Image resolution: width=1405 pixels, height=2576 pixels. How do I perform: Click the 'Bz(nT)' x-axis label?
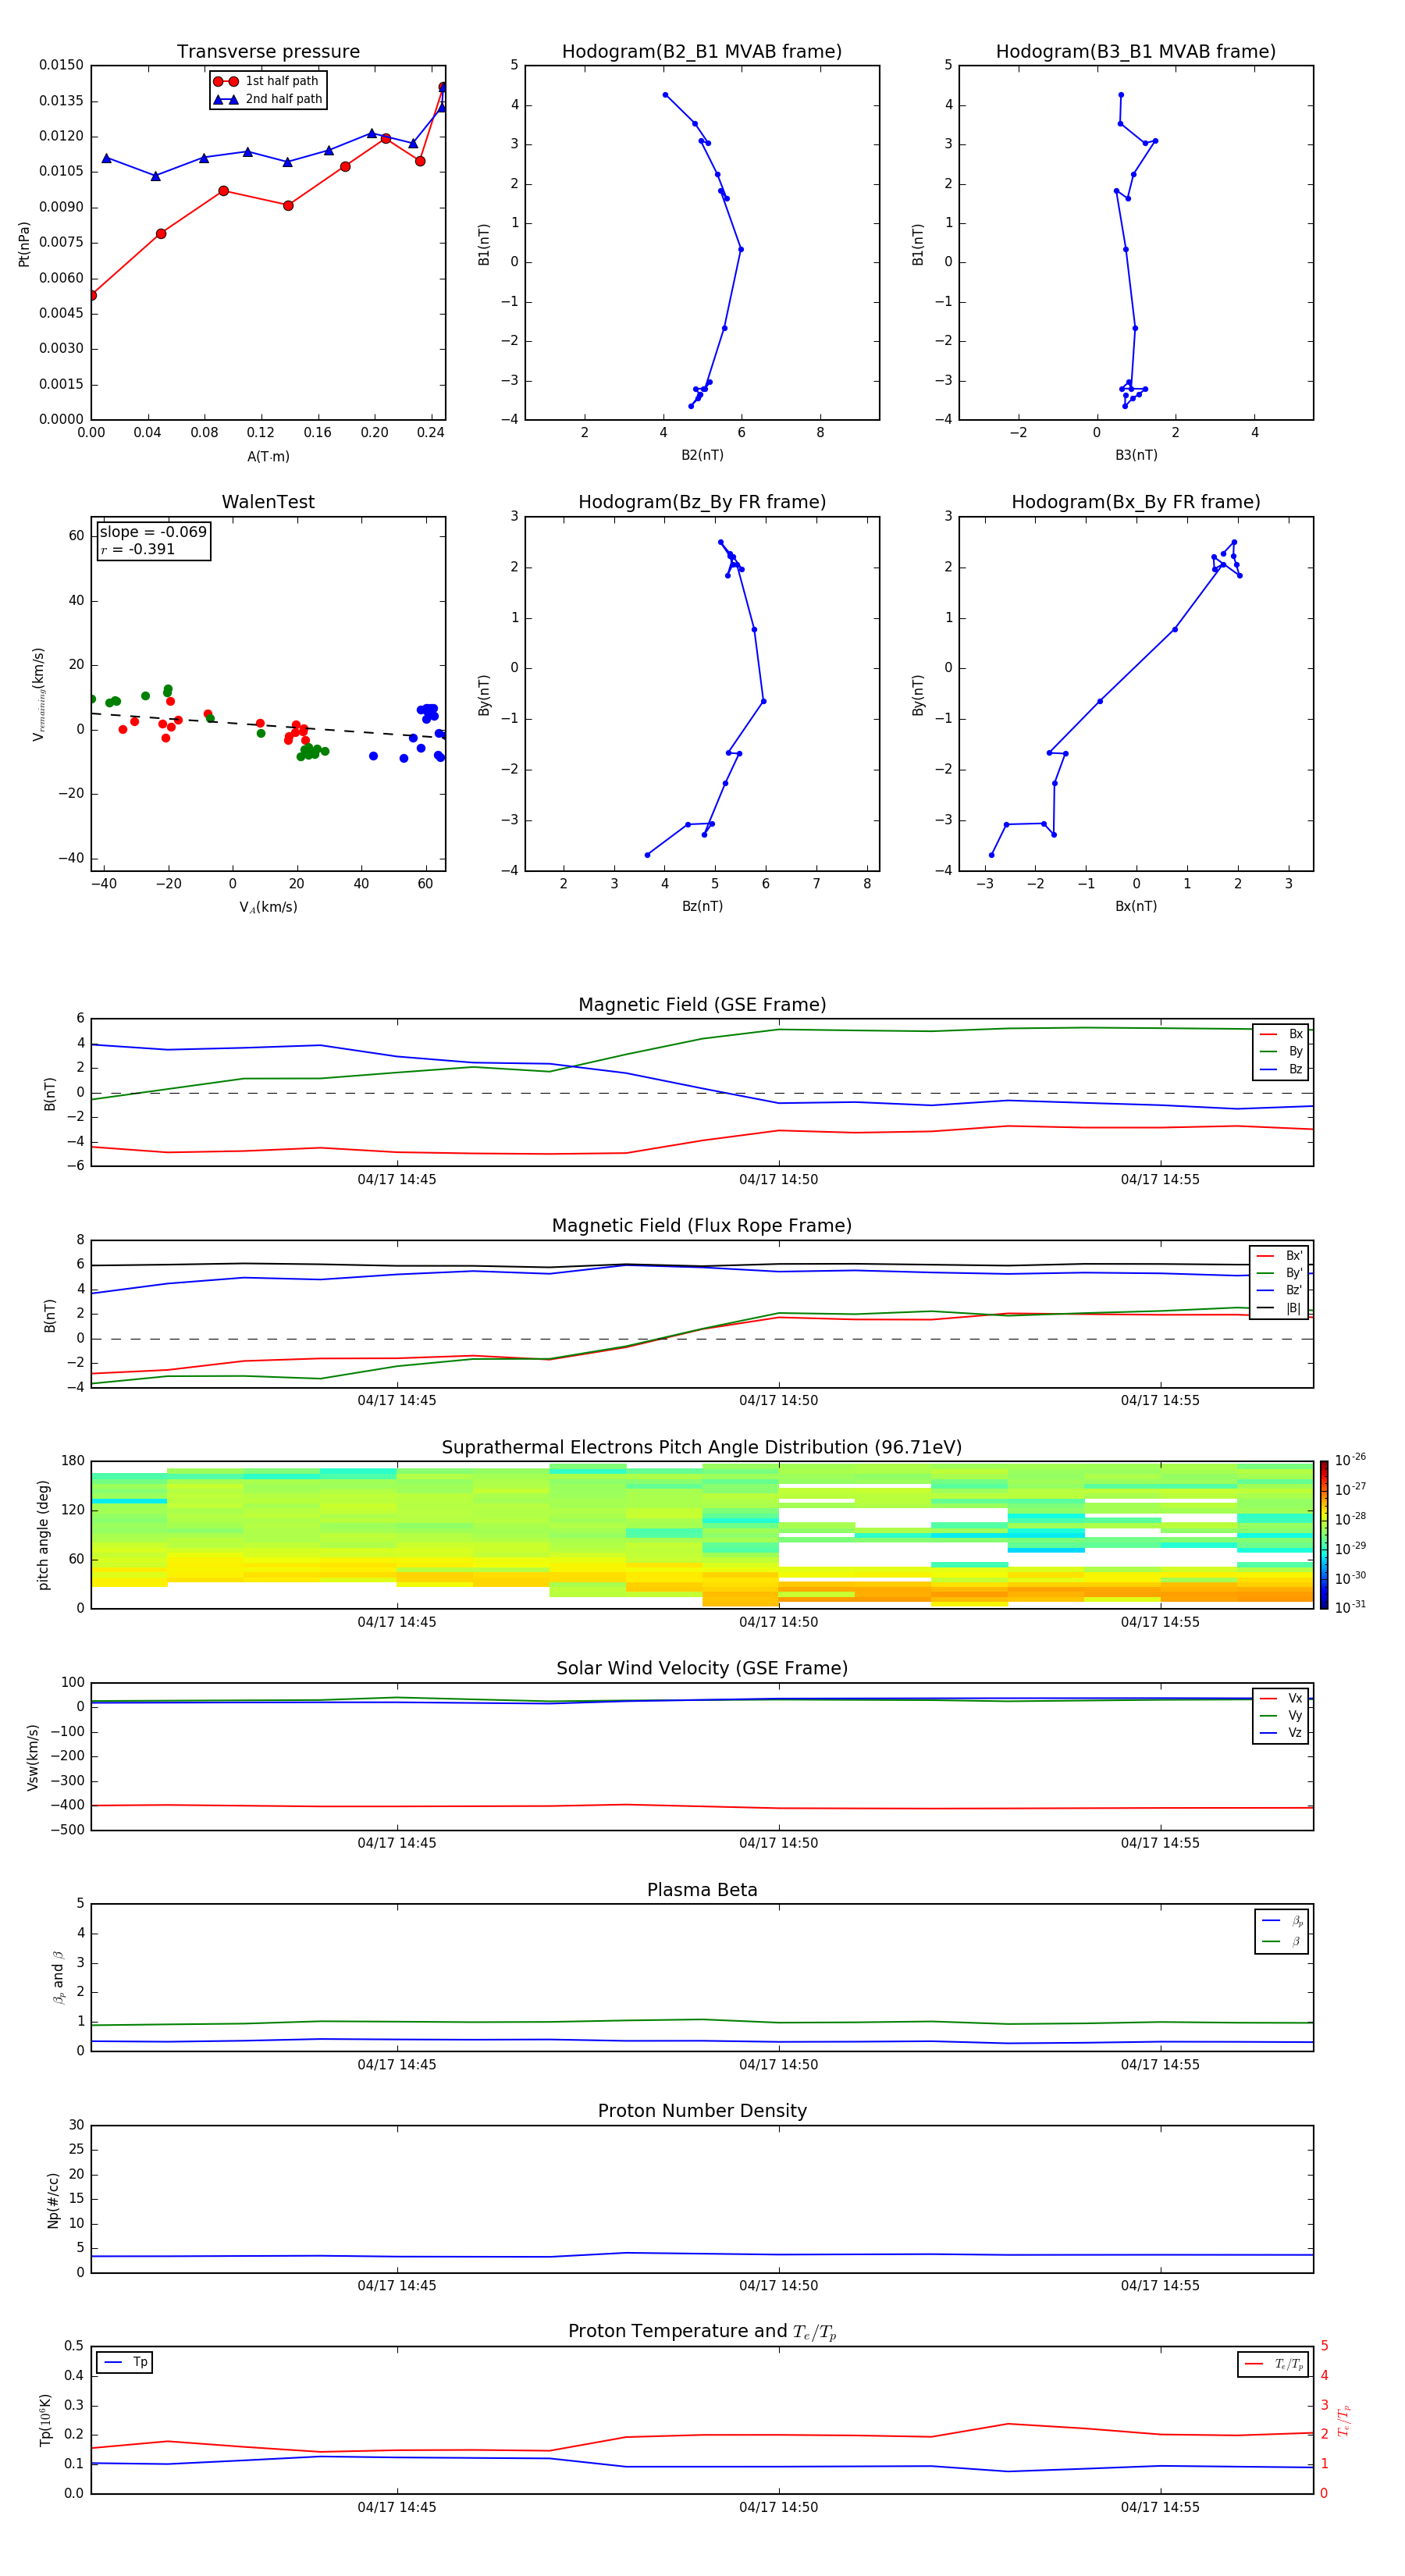[702, 906]
